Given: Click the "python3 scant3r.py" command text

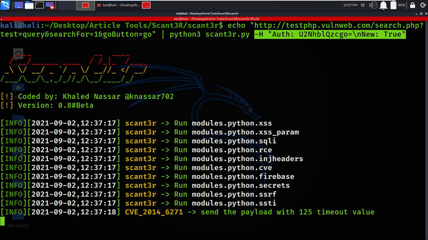Looking at the screenshot, I should 210,34.
